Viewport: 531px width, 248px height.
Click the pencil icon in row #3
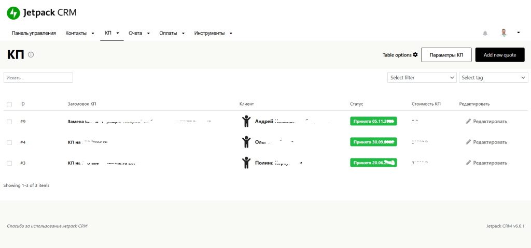click(x=468, y=163)
